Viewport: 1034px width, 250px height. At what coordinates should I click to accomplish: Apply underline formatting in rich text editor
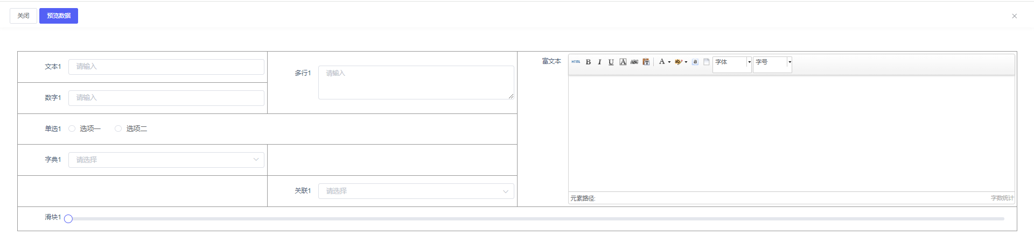tap(611, 62)
